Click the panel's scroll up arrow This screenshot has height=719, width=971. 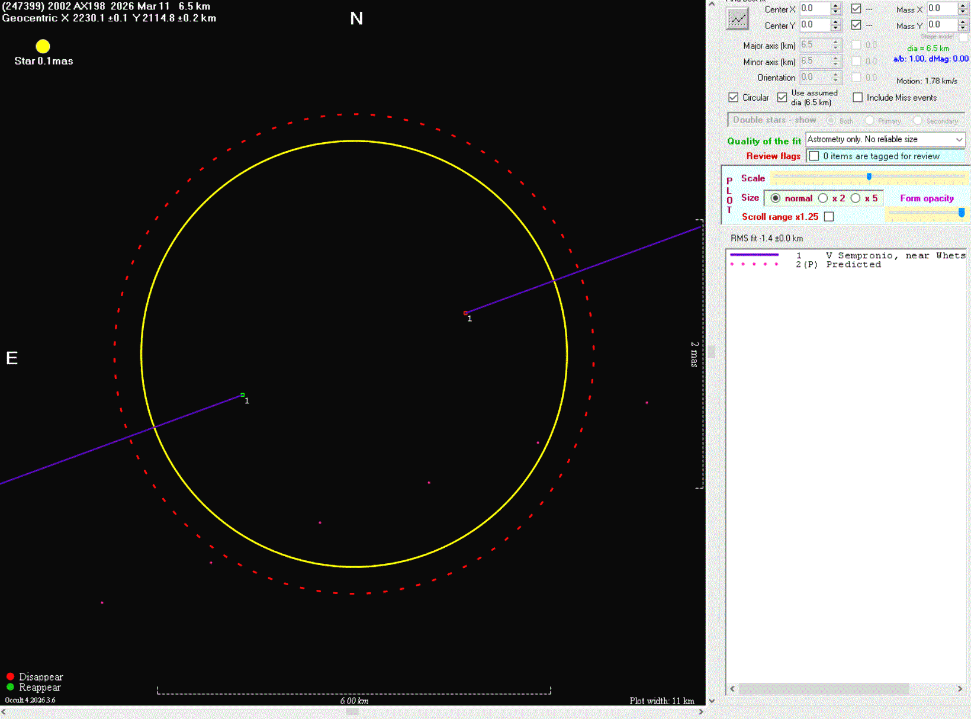(712, 4)
